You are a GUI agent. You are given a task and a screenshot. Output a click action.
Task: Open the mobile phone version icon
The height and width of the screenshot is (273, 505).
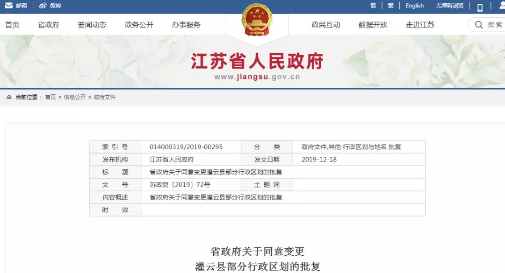coord(480,8)
